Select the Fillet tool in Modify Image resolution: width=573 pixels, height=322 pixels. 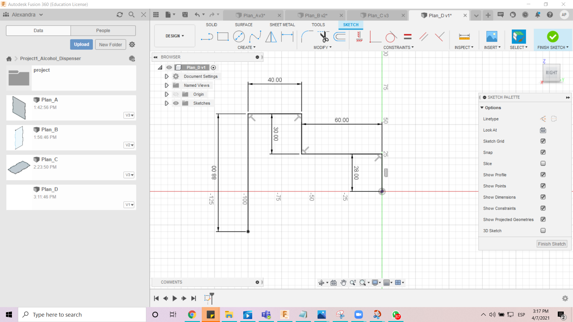tap(307, 37)
